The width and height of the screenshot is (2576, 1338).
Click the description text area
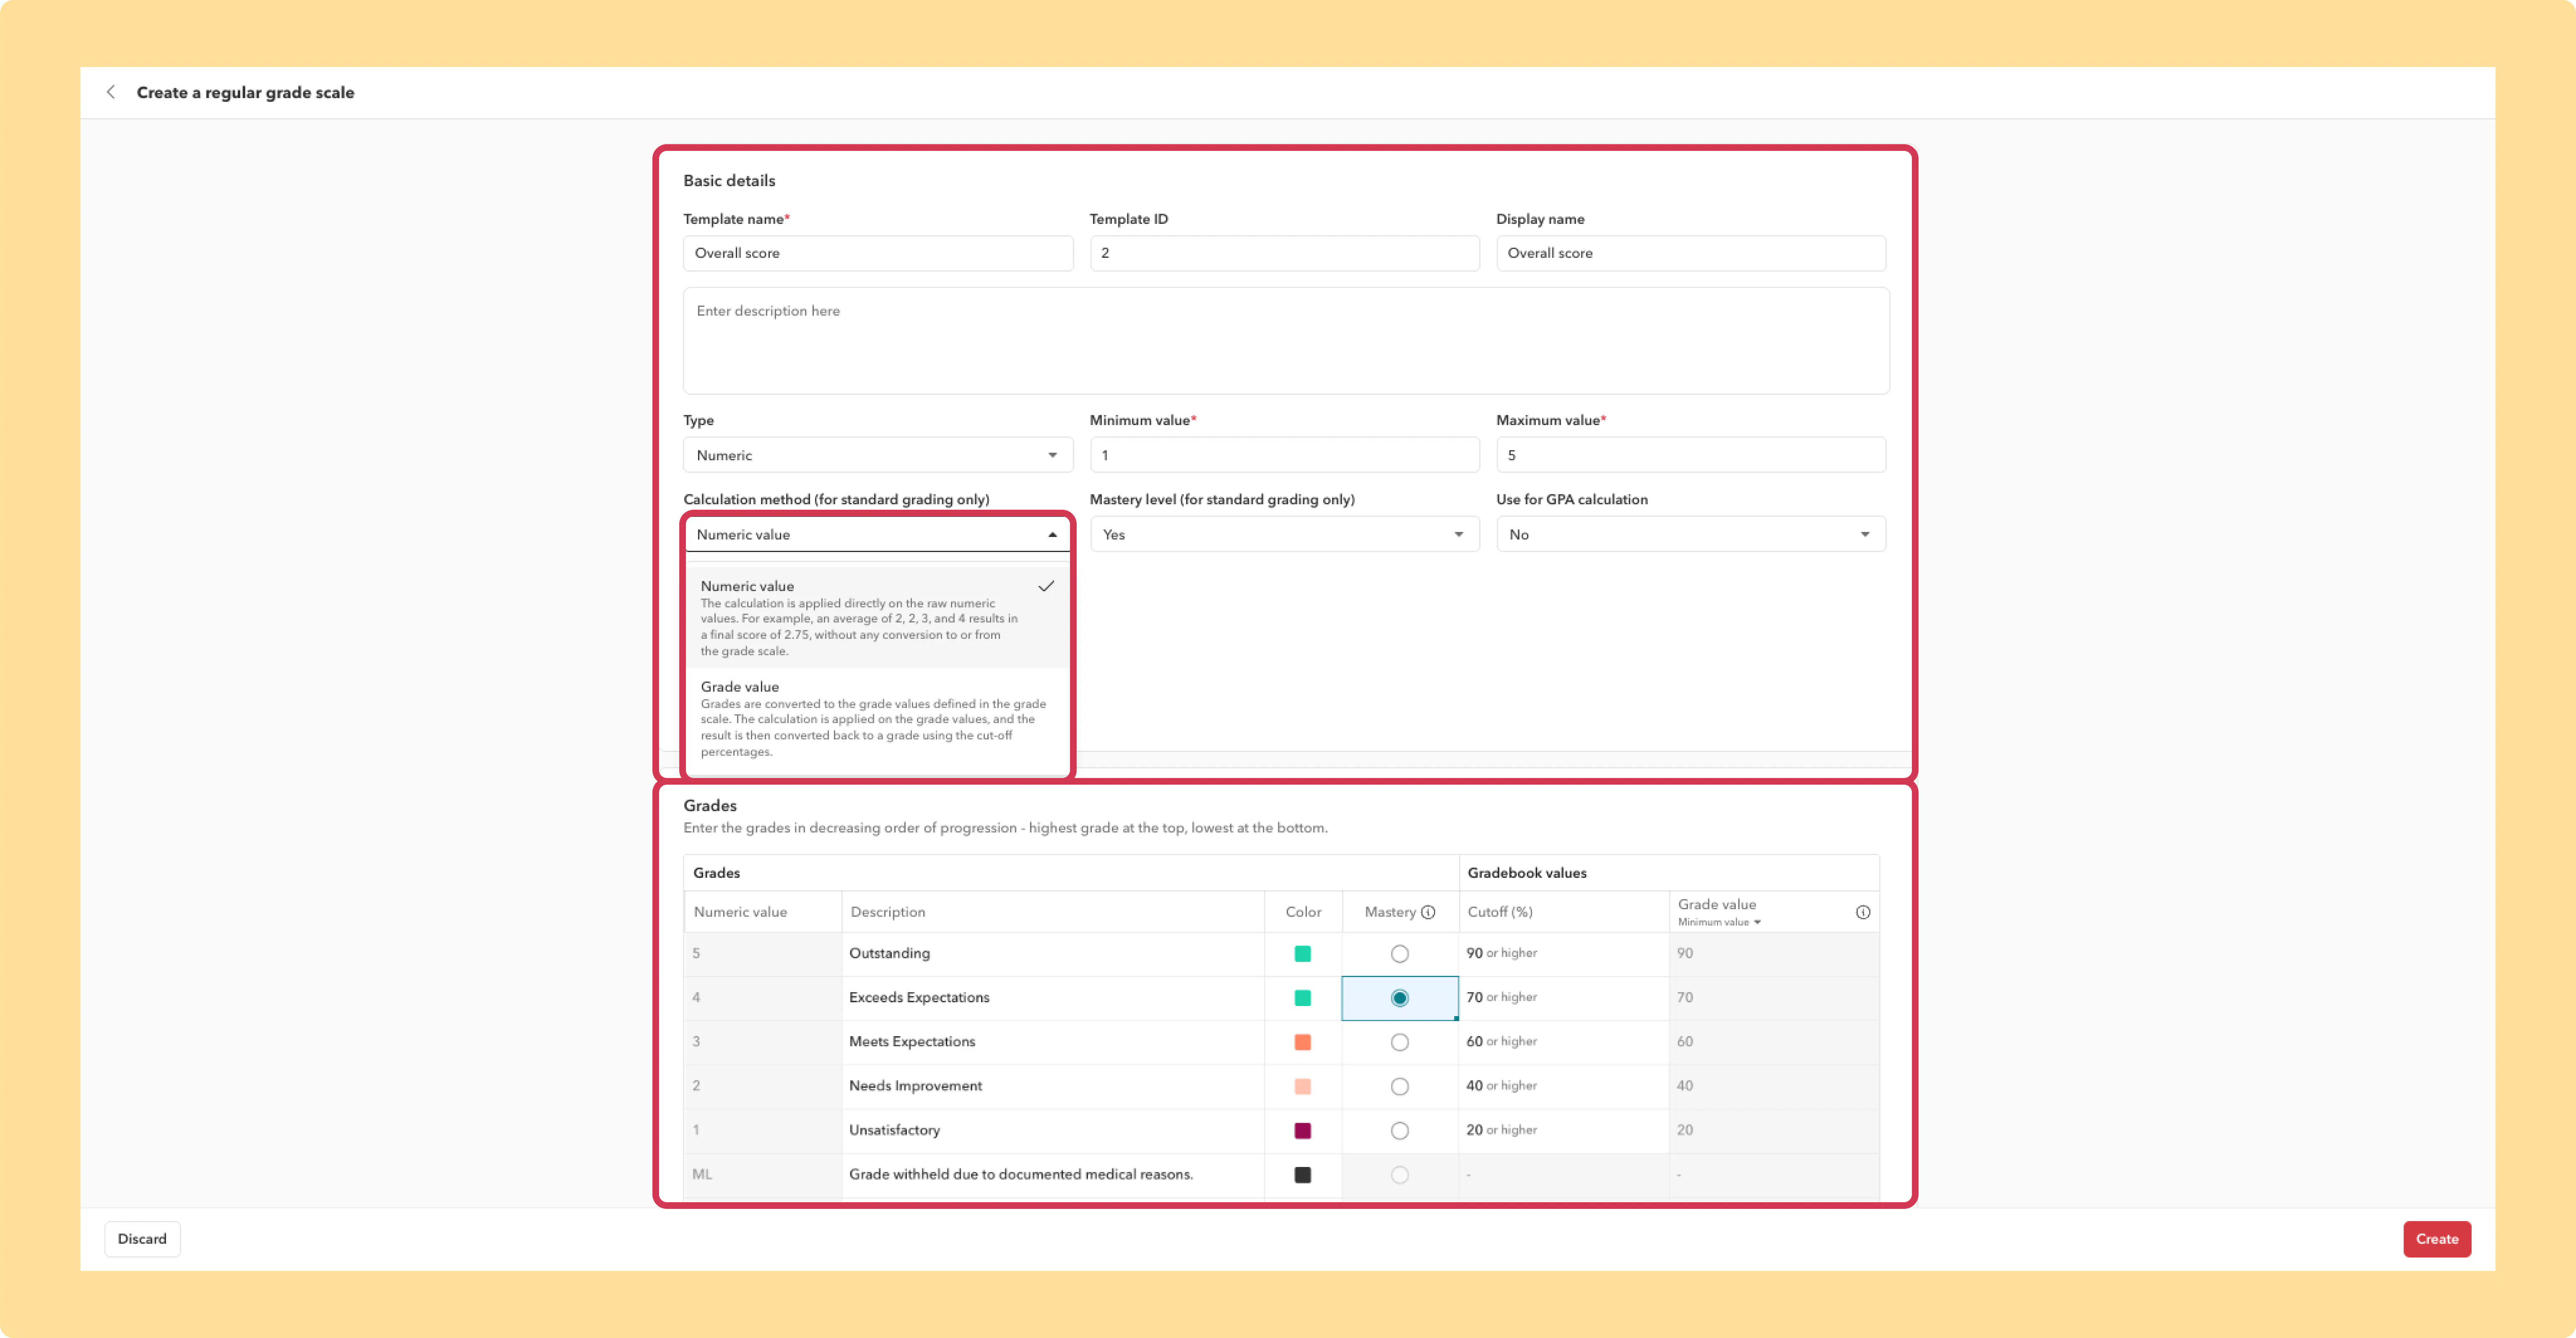tap(1285, 341)
